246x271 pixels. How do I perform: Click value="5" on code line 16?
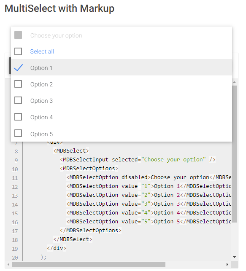point(136,221)
